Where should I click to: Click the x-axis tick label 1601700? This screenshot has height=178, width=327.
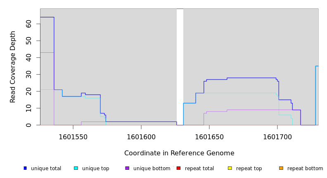277,137
